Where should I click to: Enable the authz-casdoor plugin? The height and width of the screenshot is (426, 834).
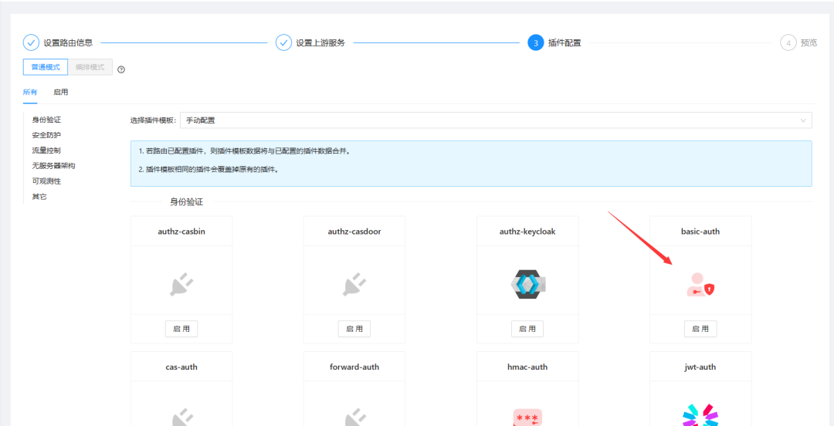(354, 329)
